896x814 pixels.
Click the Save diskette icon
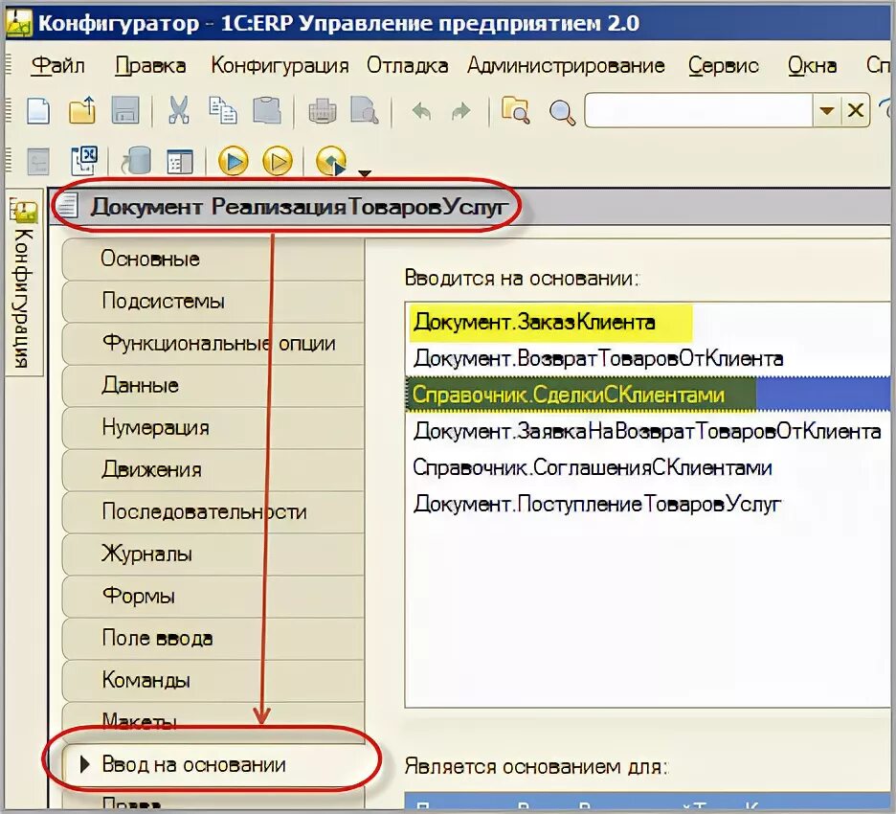(x=125, y=110)
